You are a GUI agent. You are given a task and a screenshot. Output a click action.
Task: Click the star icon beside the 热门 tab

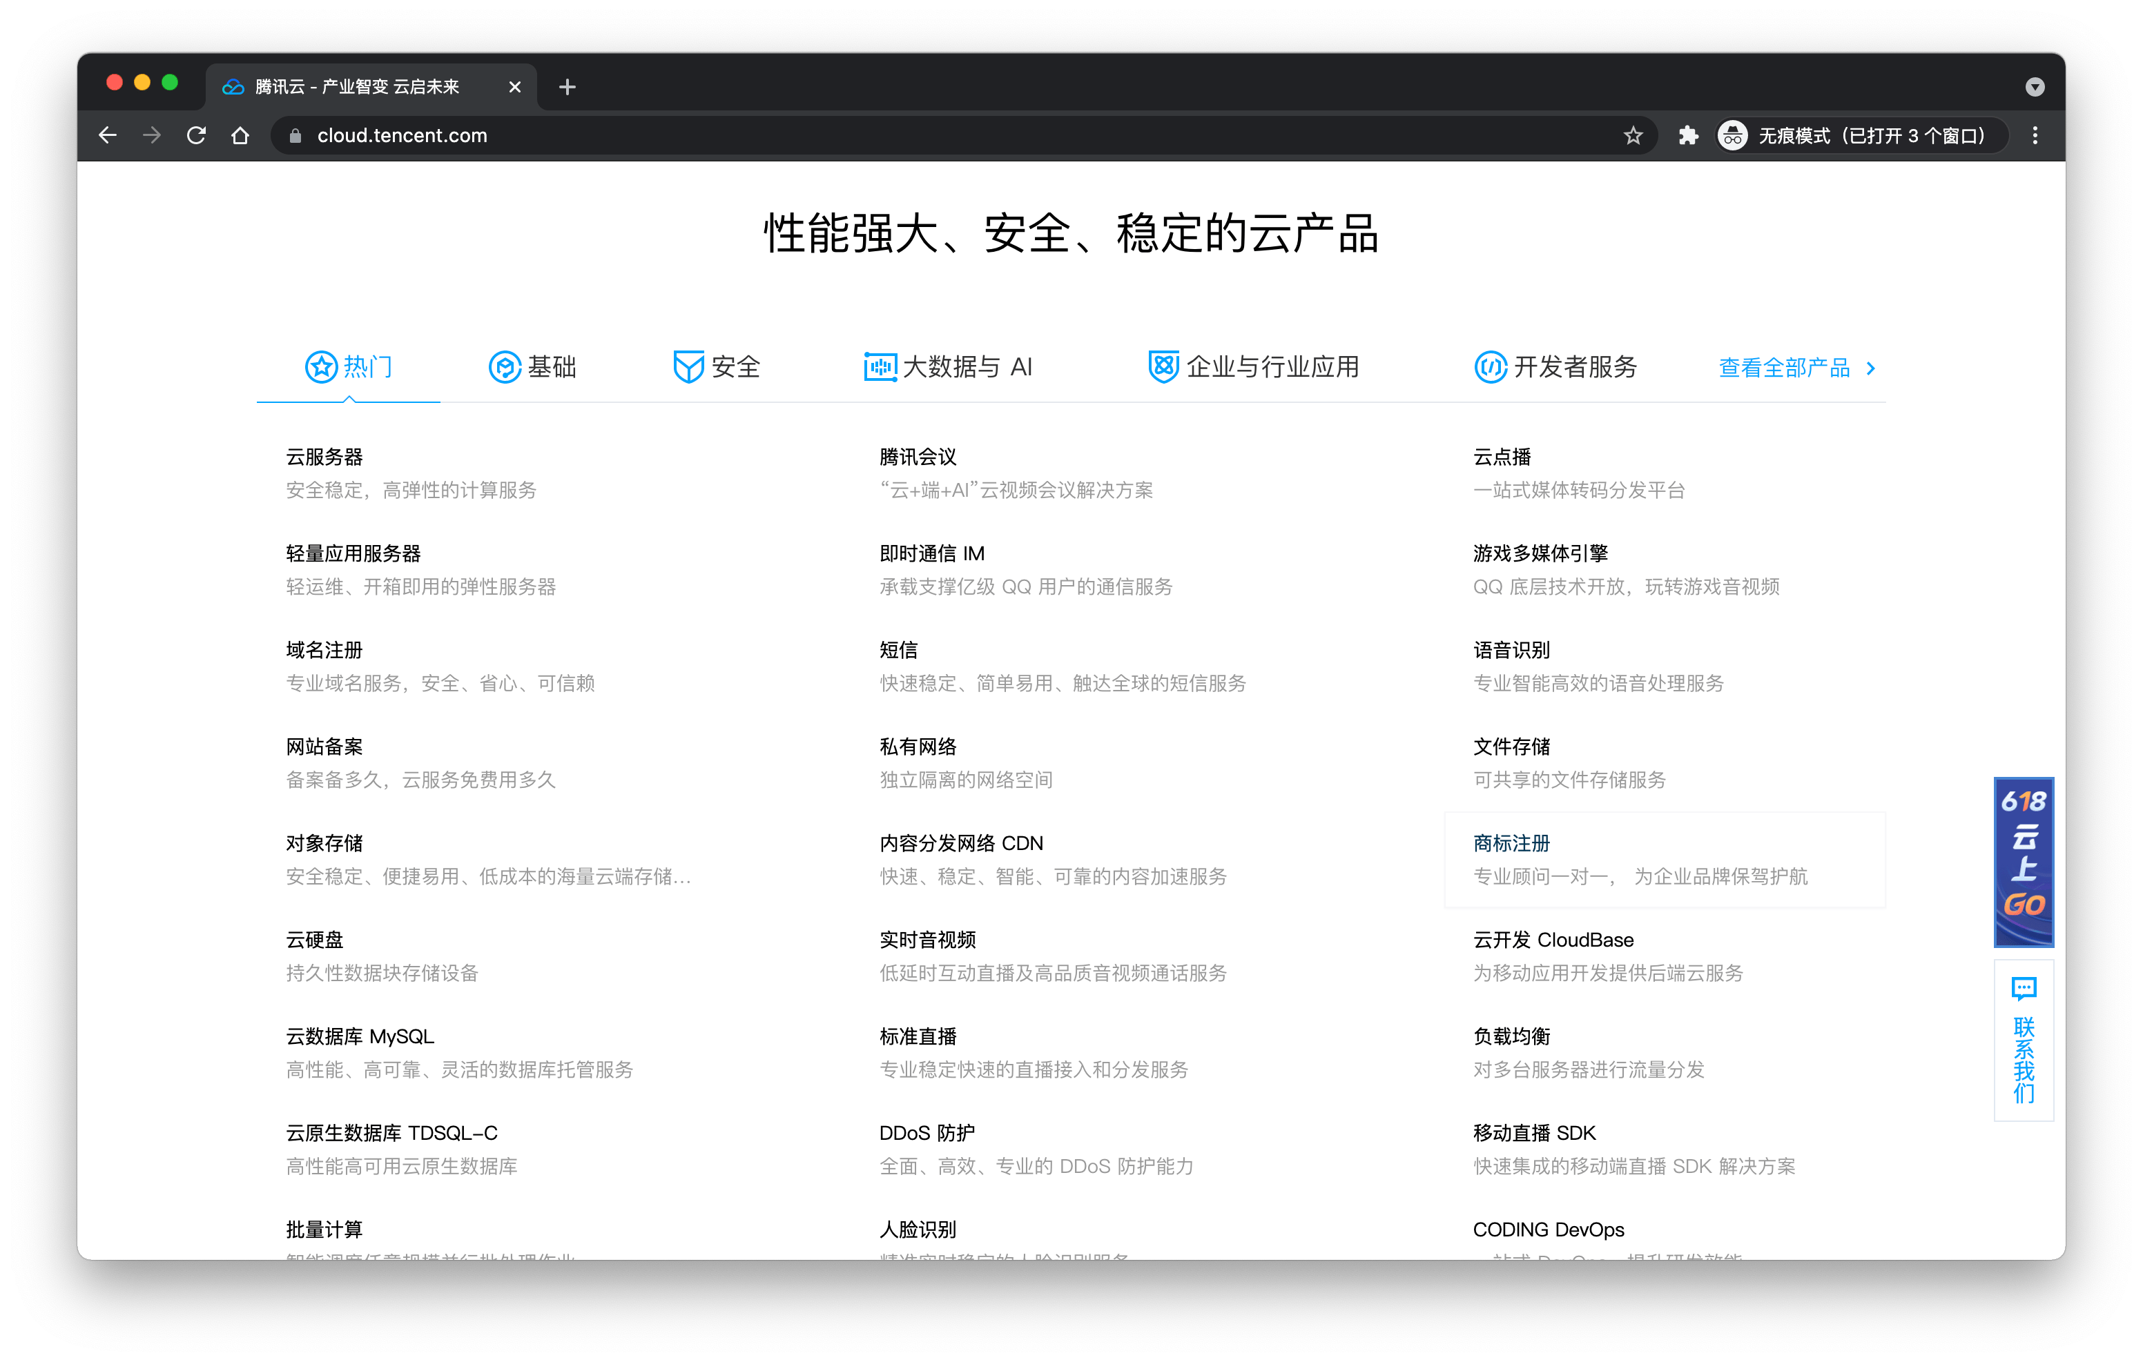coord(321,366)
